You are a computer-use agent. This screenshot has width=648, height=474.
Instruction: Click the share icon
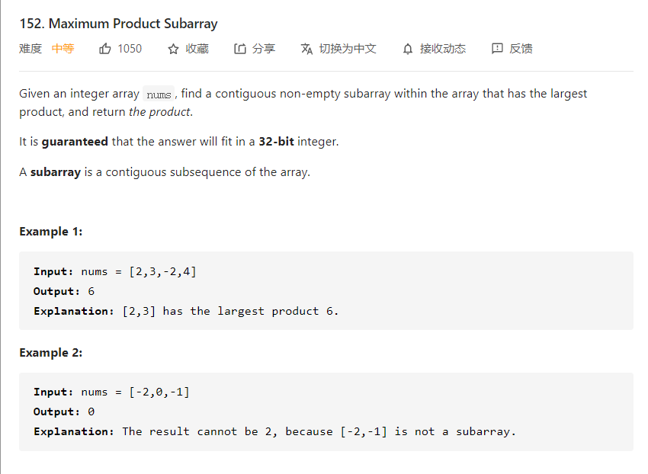click(240, 49)
